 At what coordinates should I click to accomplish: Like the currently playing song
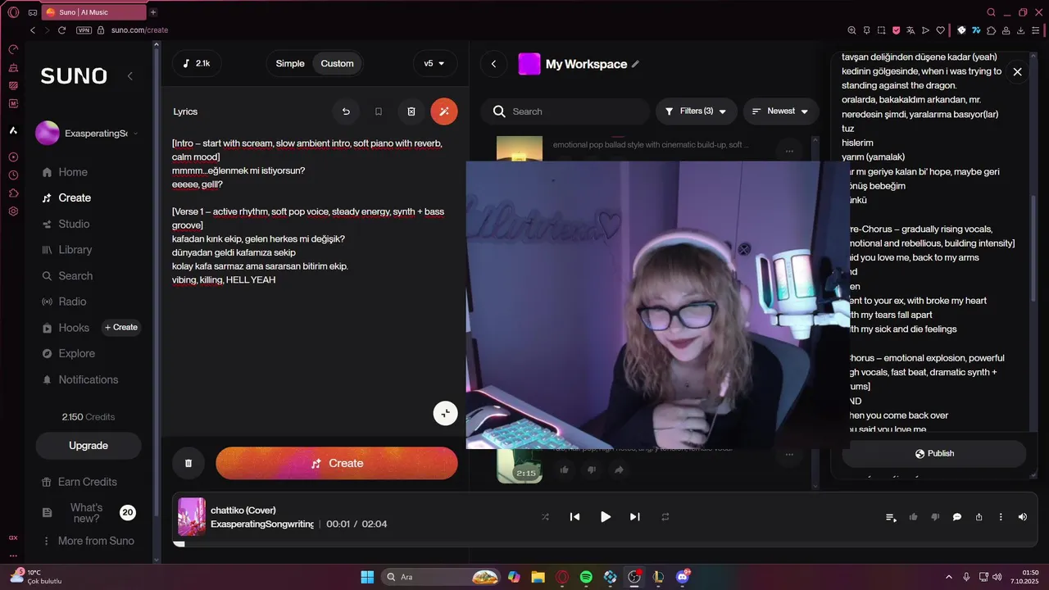(913, 517)
